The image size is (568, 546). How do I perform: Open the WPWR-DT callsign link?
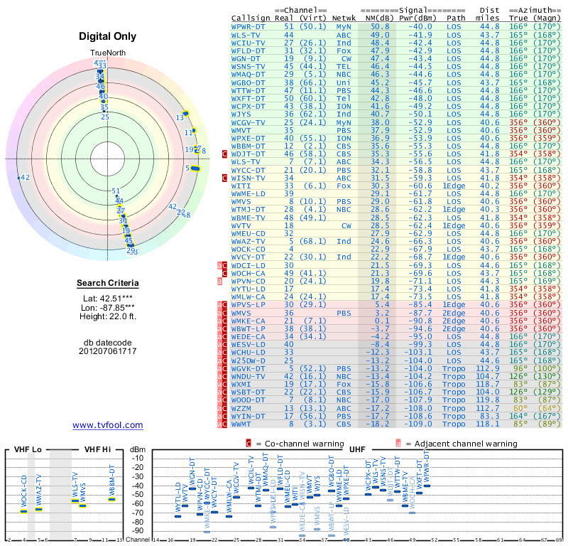(248, 27)
